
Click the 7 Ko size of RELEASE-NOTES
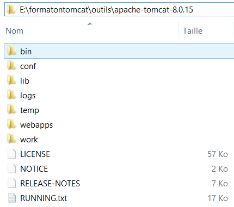tap(220, 184)
